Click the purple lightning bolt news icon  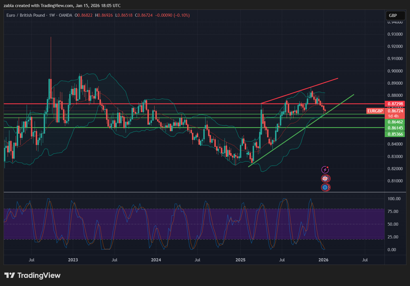click(x=325, y=170)
